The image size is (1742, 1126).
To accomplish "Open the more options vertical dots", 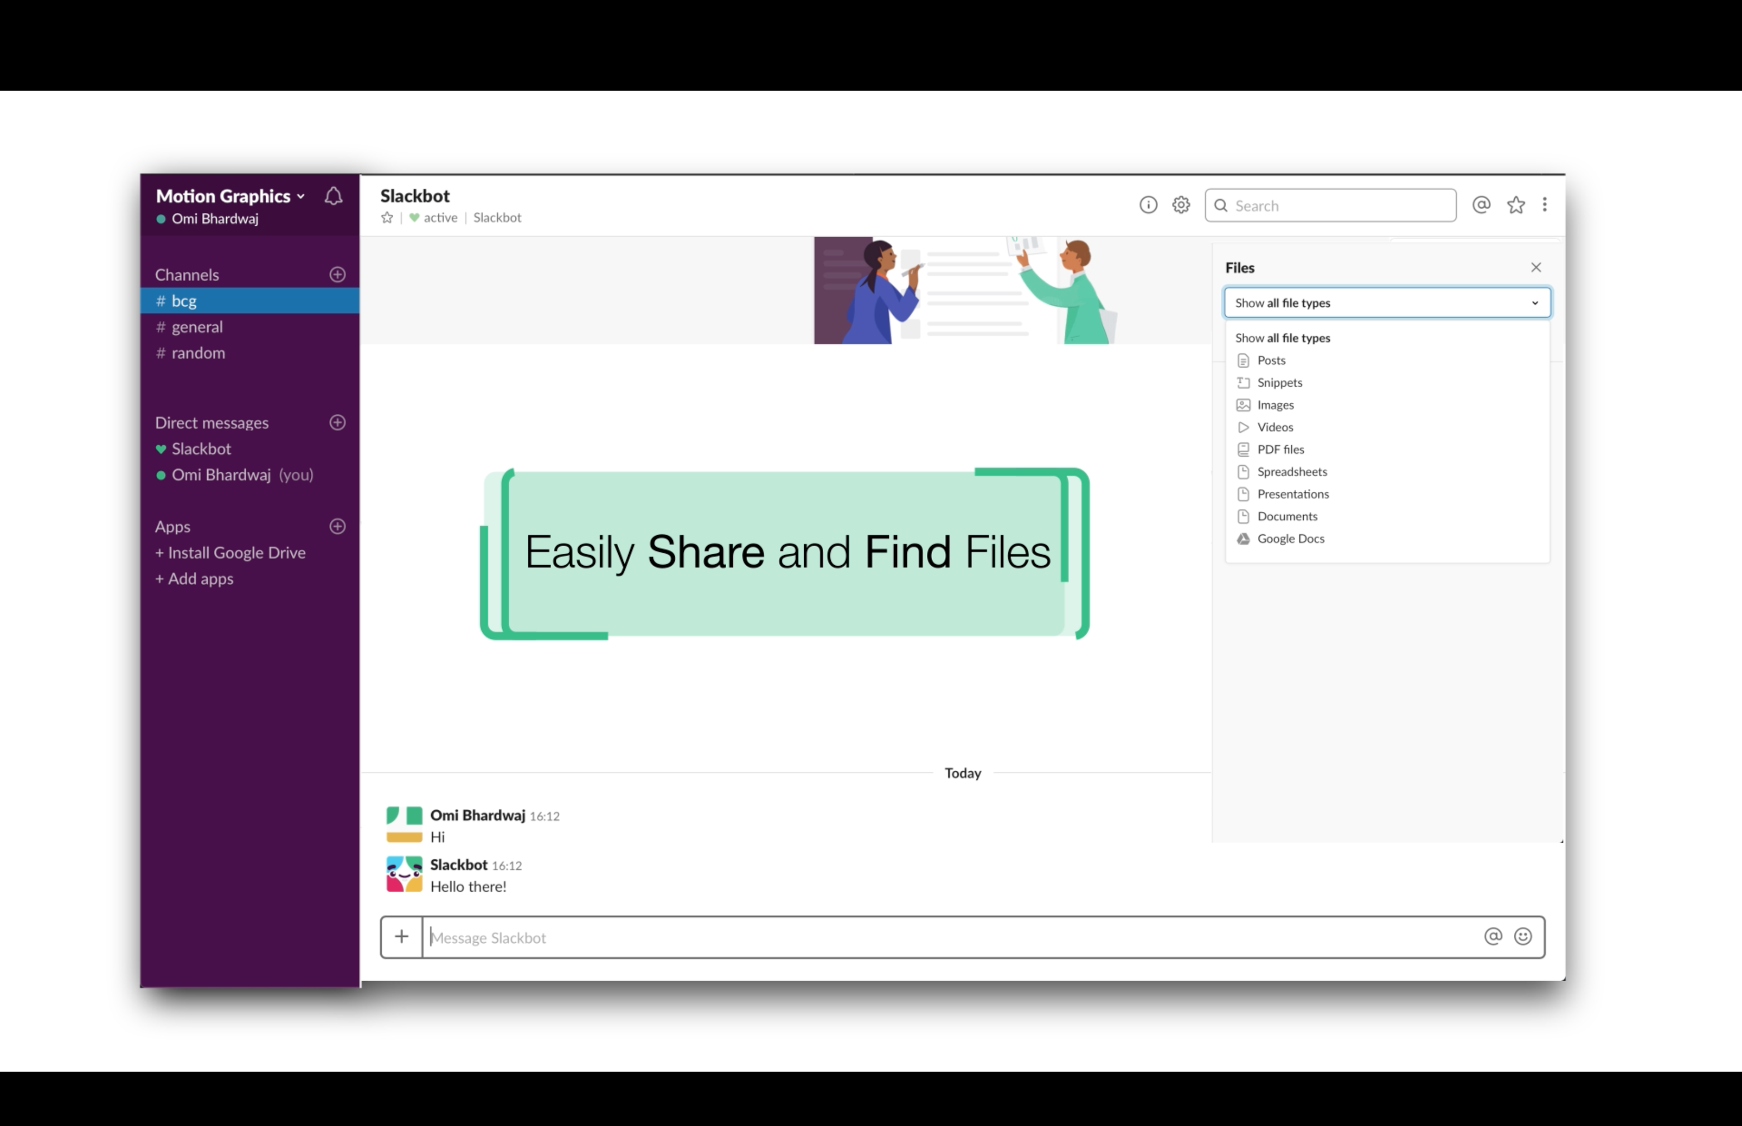I will click(1545, 205).
